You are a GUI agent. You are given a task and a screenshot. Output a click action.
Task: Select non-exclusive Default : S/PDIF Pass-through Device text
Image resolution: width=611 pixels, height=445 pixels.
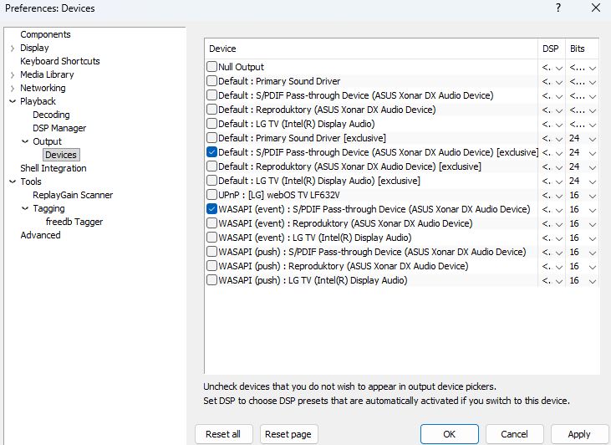[x=356, y=95]
